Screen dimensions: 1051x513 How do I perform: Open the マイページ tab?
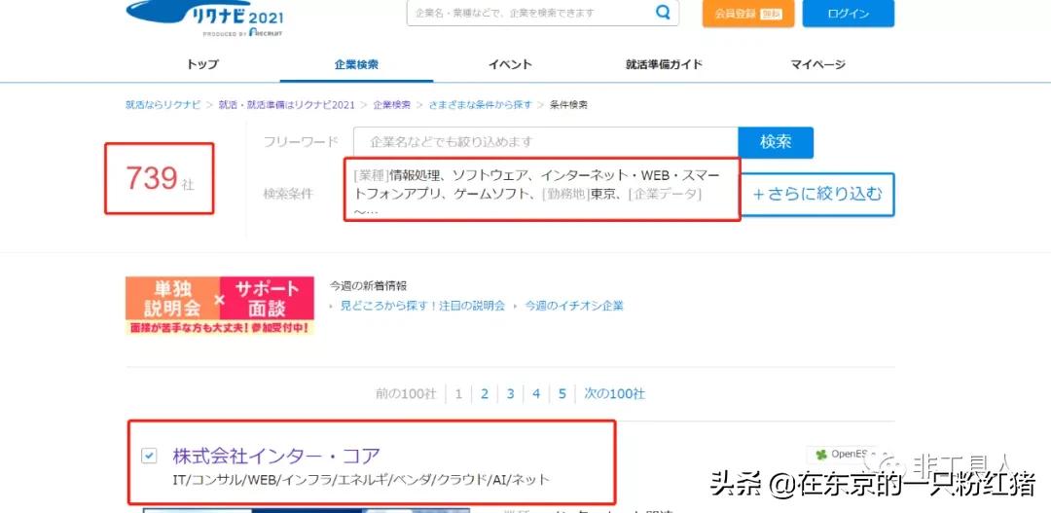click(817, 64)
